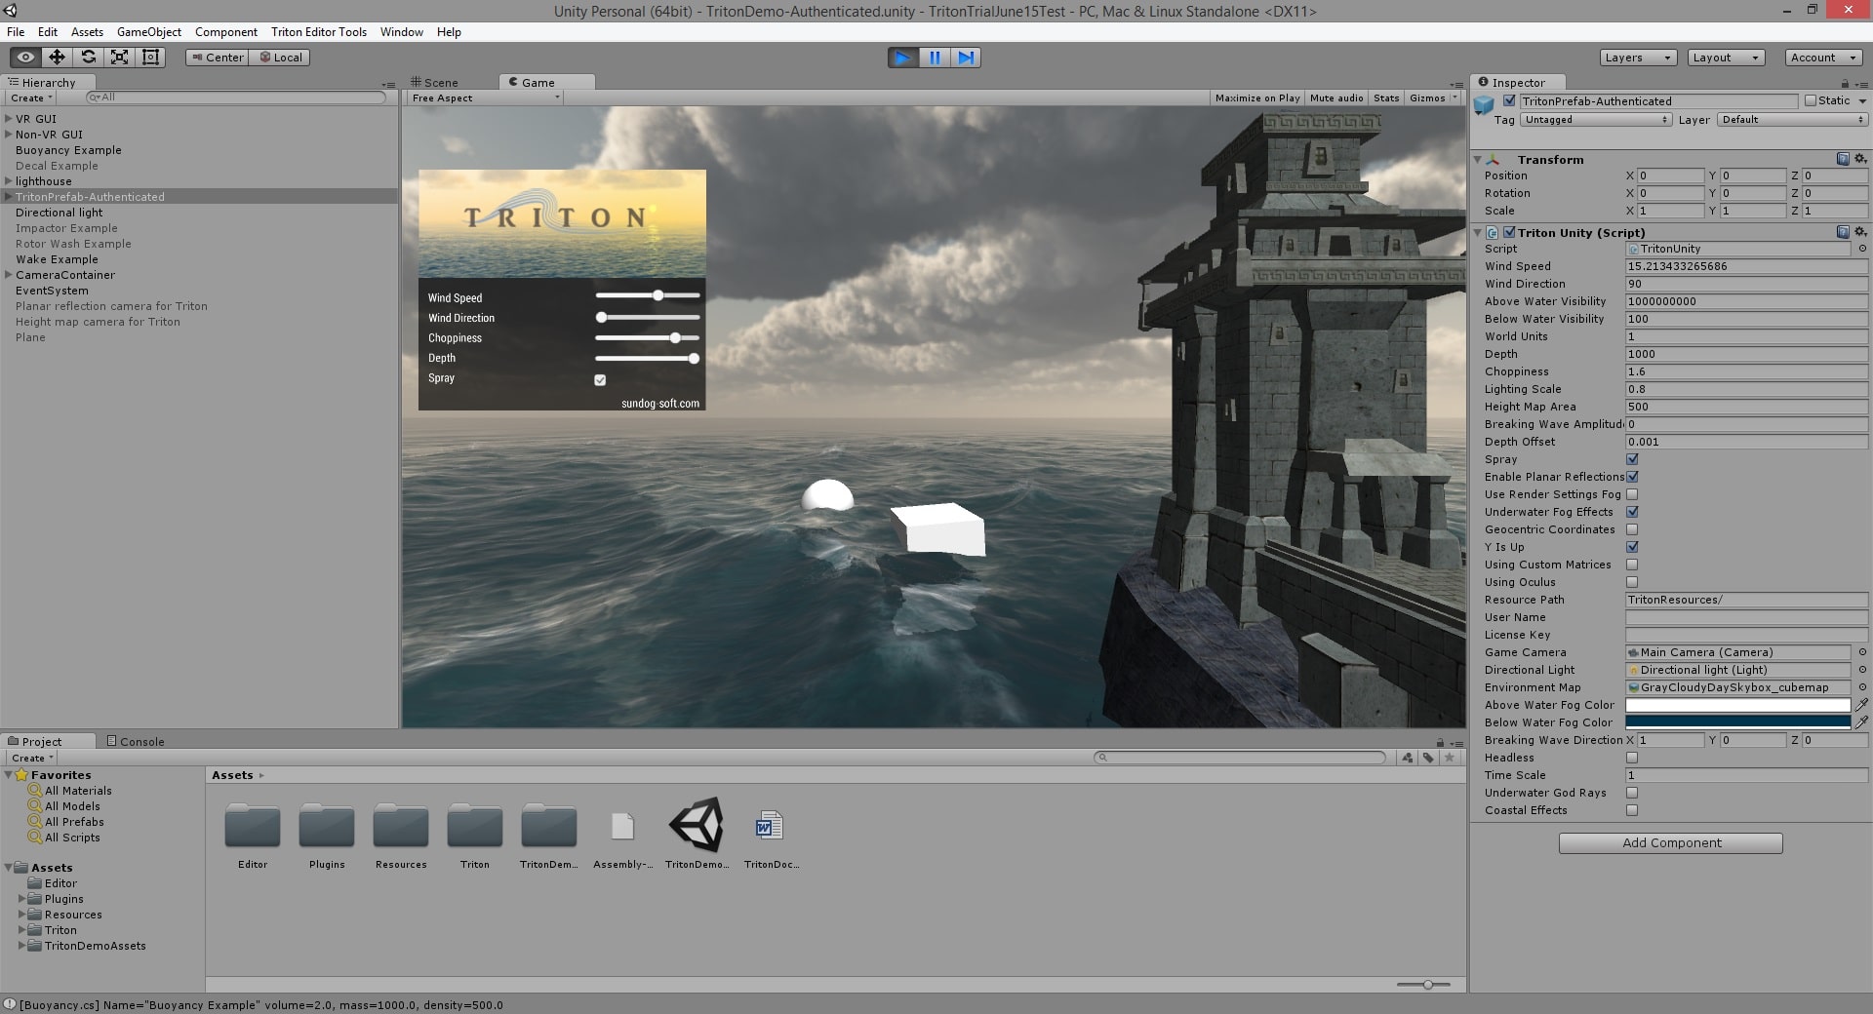1873x1014 pixels.
Task: Open Environment Map object picker
Action: tap(1861, 687)
